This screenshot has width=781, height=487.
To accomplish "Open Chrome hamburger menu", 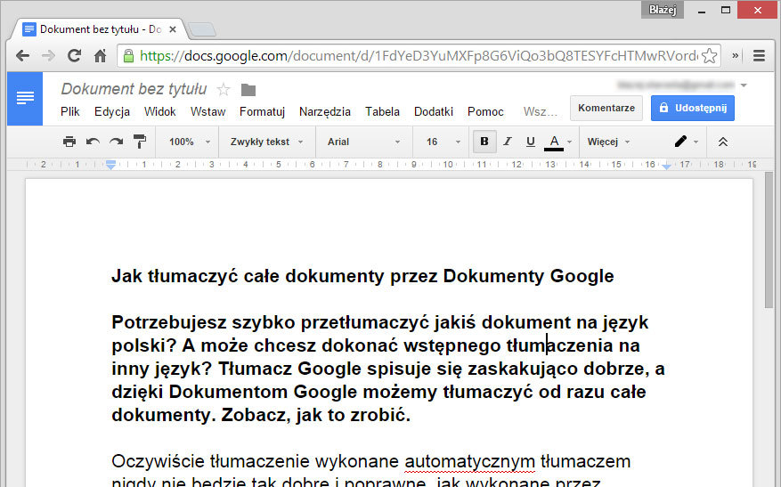I will pos(759,56).
